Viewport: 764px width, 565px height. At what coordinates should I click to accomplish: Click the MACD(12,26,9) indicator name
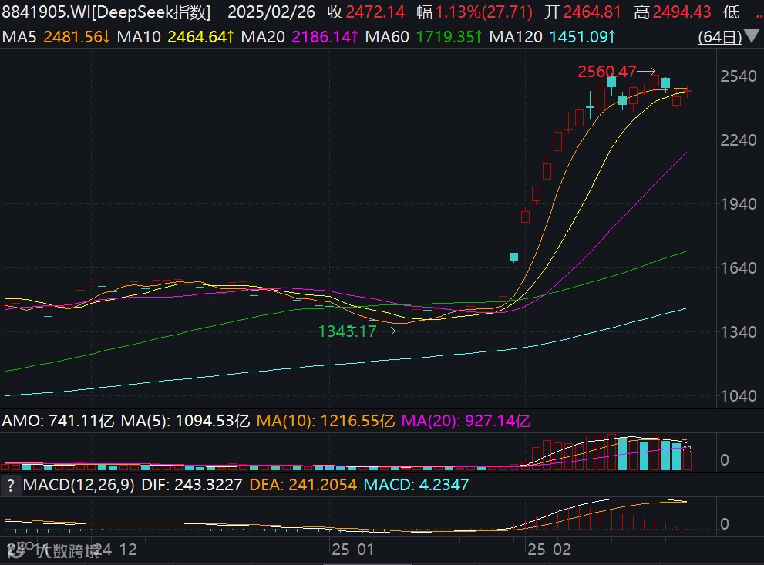79,485
